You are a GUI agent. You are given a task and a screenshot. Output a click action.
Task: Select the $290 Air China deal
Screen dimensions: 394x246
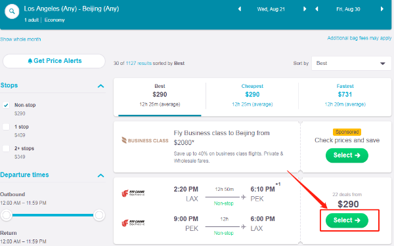pos(347,220)
